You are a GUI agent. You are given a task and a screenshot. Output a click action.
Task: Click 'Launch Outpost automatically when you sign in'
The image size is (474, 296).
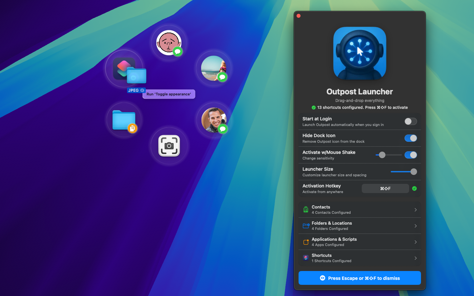pyautogui.click(x=343, y=125)
